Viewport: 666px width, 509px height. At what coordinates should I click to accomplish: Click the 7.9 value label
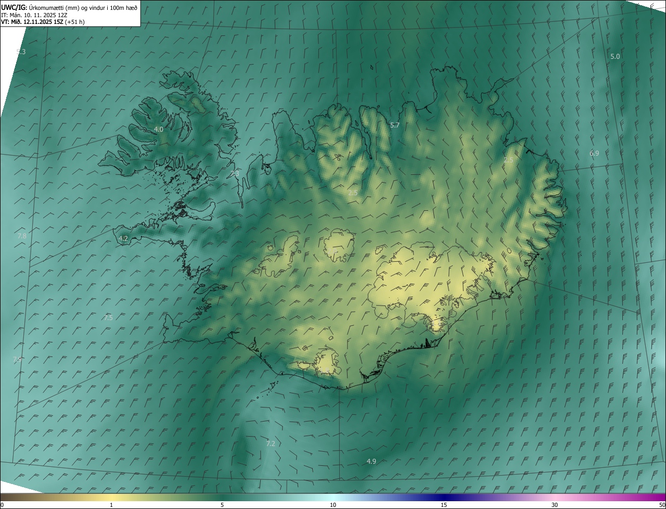tap(17, 360)
